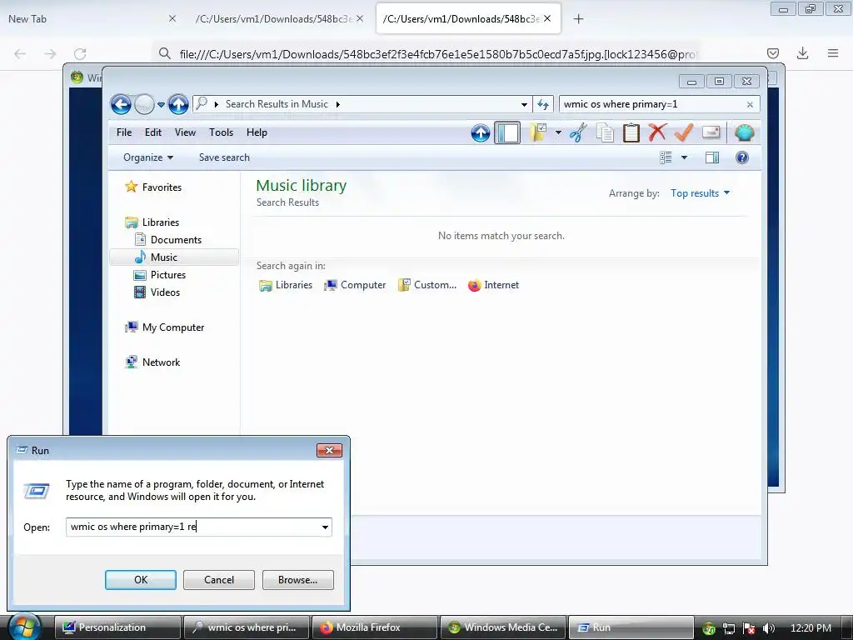Open the View menu in Explorer
The width and height of the screenshot is (853, 640).
tap(185, 132)
